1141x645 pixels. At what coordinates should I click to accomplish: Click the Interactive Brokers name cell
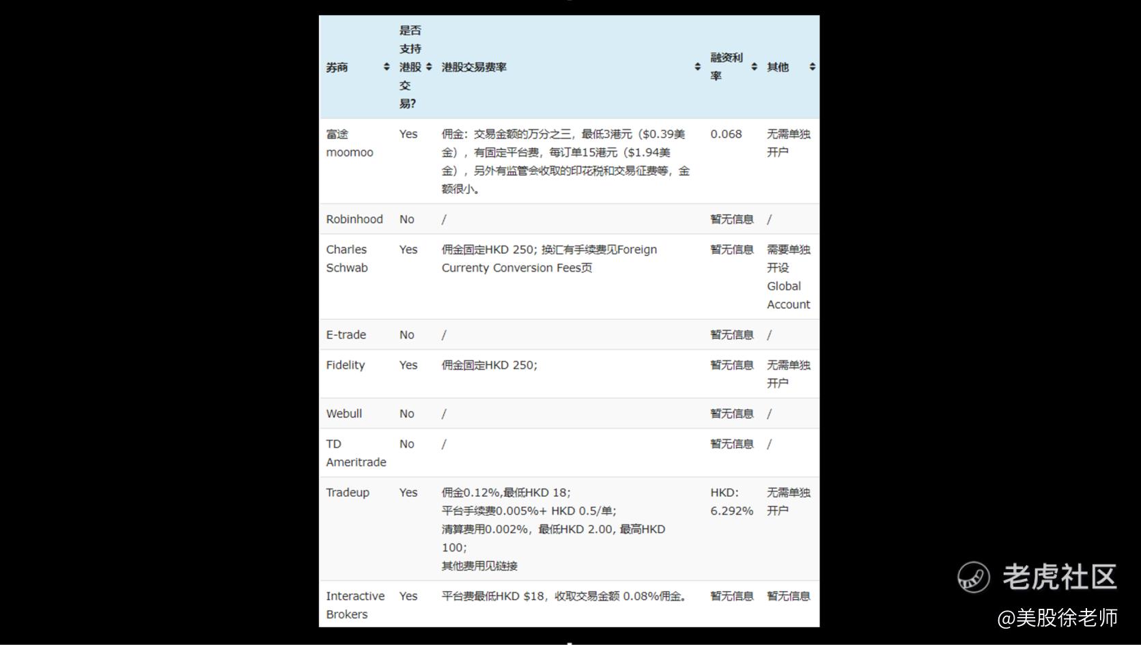[x=355, y=605]
